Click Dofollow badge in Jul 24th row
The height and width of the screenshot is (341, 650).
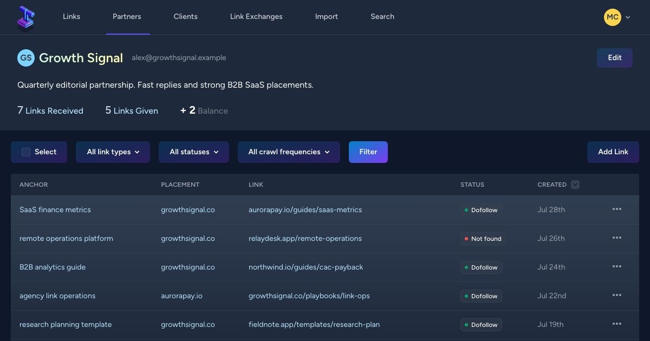(481, 267)
